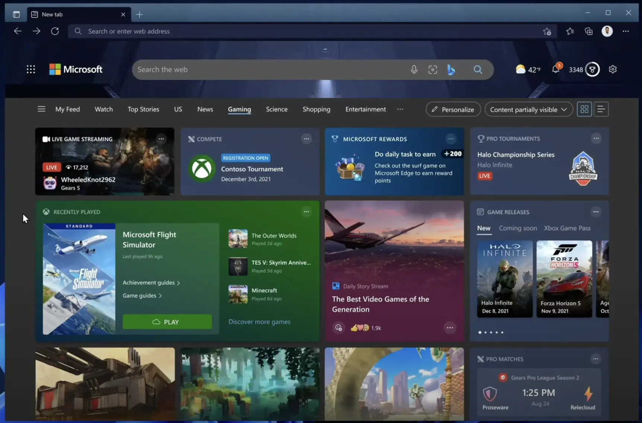Click the Bing chat icon in search box
Image resolution: width=642 pixels, height=423 pixels.
tap(451, 70)
